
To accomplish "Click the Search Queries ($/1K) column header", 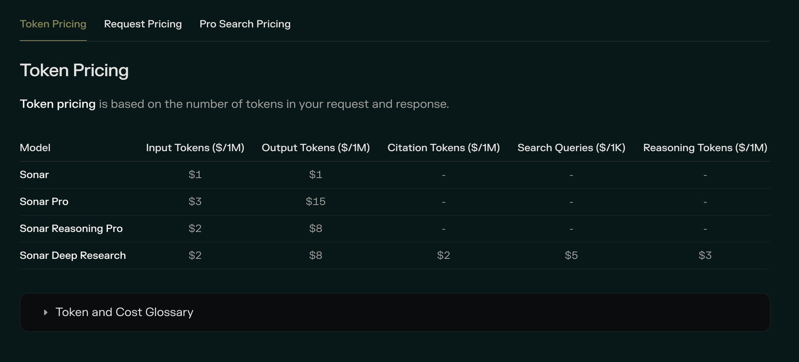I will pos(571,148).
